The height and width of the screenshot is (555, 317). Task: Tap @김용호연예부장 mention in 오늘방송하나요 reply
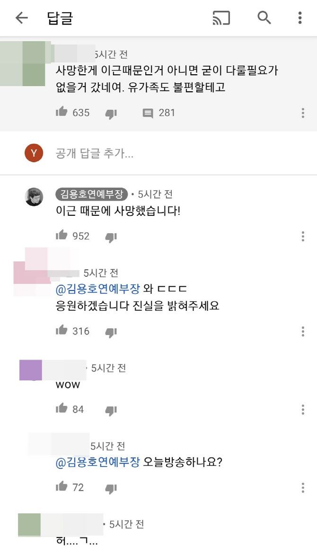(97, 462)
